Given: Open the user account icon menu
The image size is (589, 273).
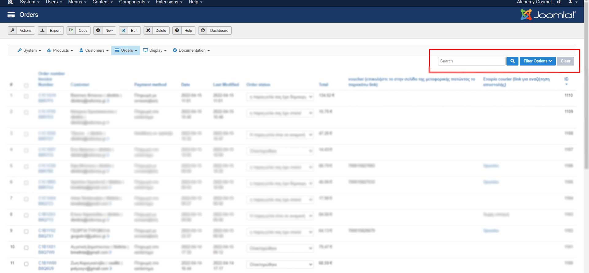Looking at the screenshot, I should point(573,2).
